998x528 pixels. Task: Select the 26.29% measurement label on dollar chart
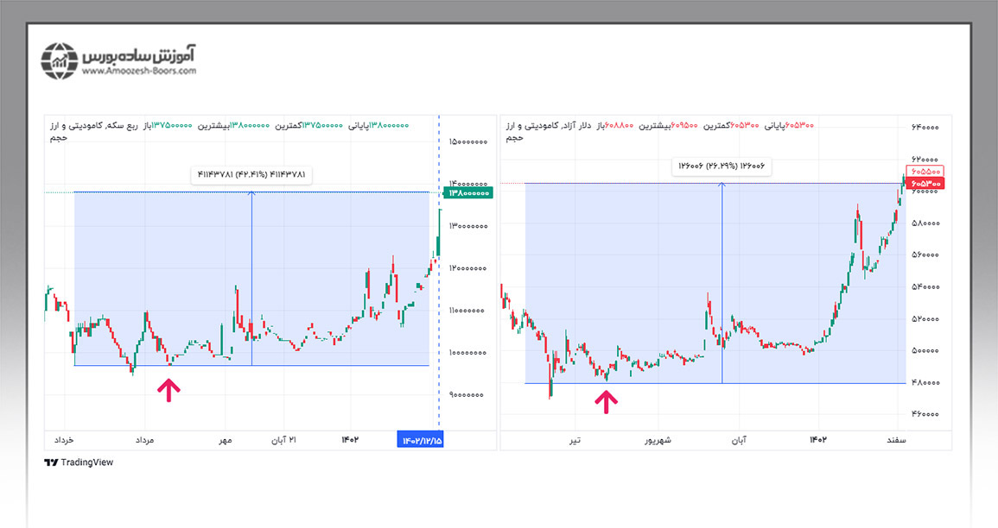(721, 166)
